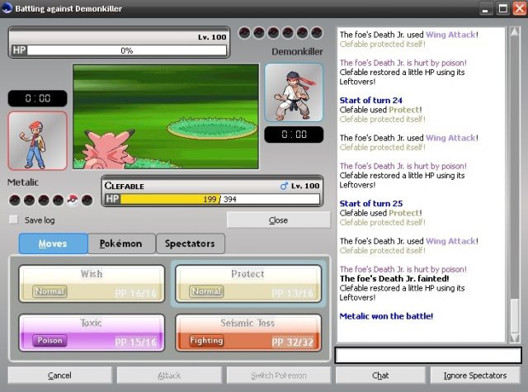Image resolution: width=528 pixels, height=392 pixels.
Task: Click the Clefable sprite in the battle field
Action: tap(110, 150)
